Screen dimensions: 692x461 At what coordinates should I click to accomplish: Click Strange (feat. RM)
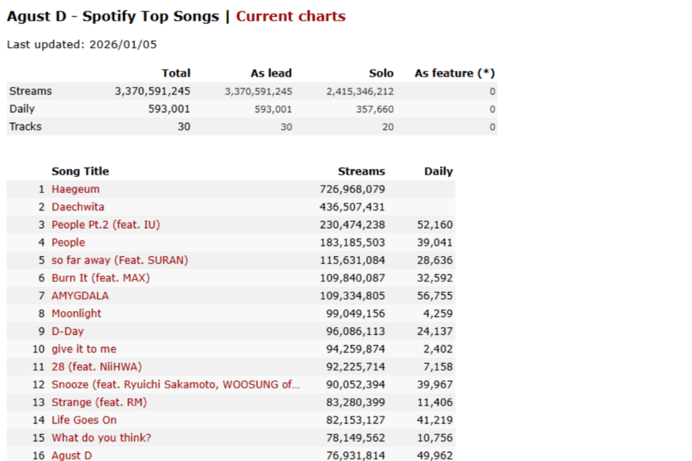click(99, 402)
